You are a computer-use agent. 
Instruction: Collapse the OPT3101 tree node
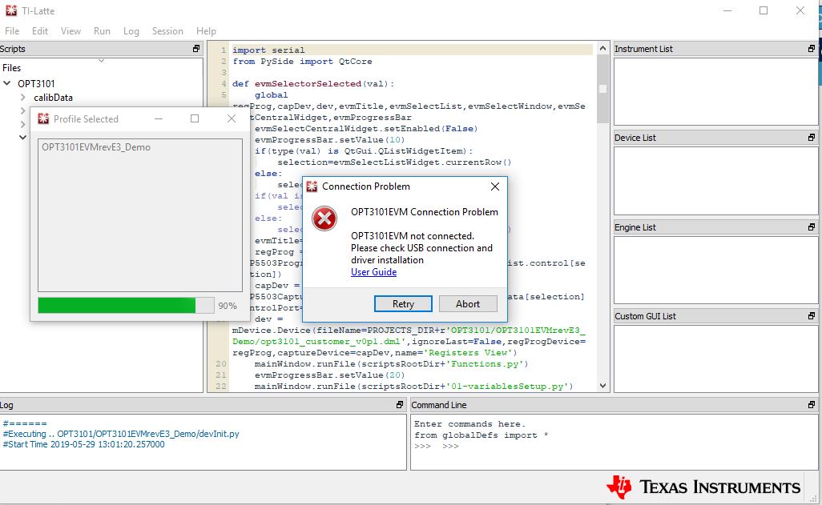point(7,83)
